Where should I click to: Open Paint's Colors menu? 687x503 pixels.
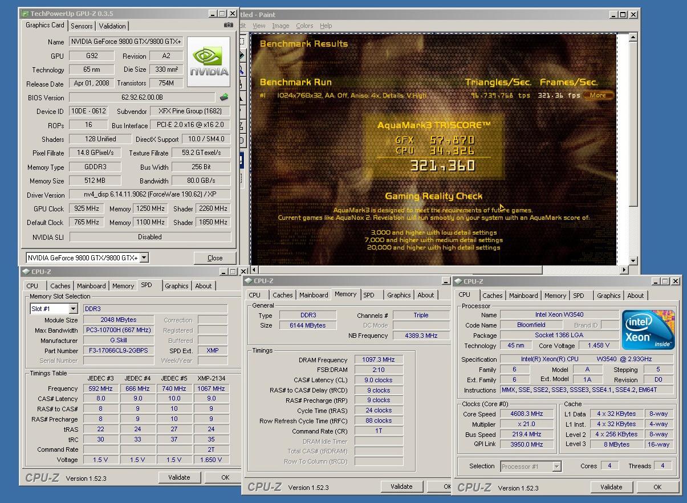point(304,26)
